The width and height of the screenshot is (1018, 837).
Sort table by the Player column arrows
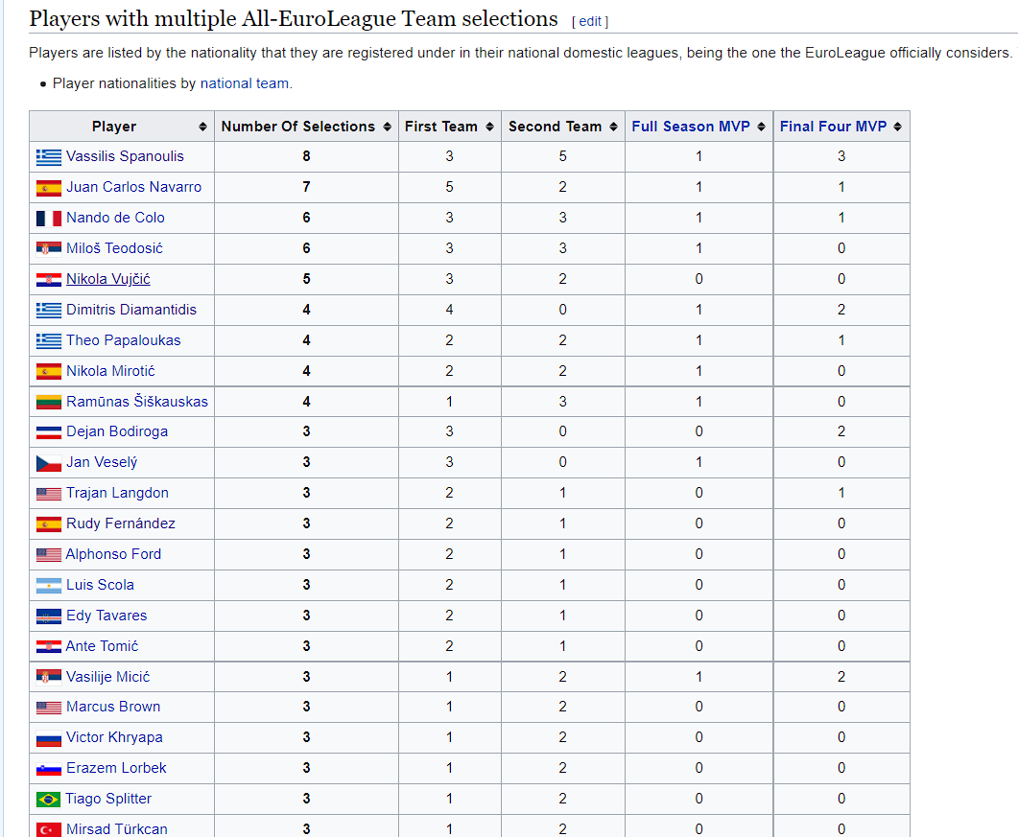point(202,127)
